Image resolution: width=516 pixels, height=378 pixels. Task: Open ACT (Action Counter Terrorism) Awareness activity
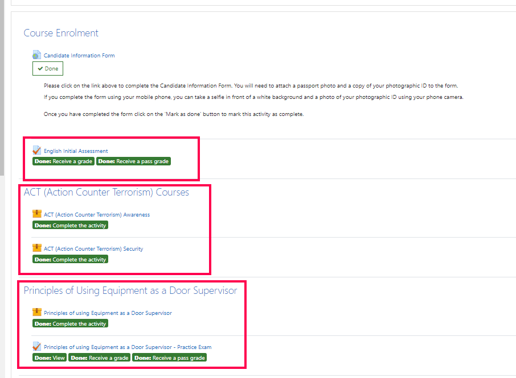[97, 215]
